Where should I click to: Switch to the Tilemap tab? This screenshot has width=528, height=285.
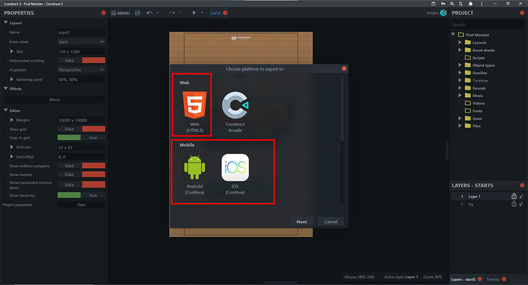pos(492,279)
